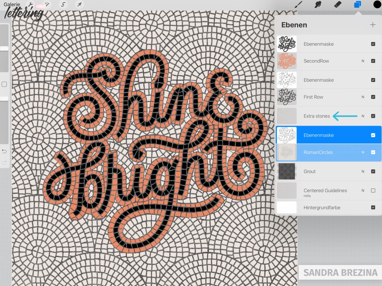Image resolution: width=382 pixels, height=286 pixels.
Task: Select the Paint brush tool
Action: coord(298,4)
